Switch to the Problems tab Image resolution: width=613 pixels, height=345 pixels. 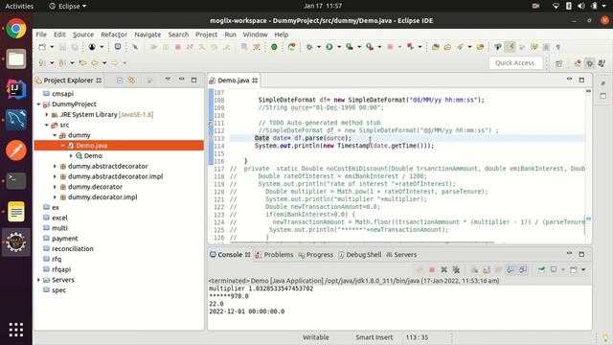(x=274, y=255)
